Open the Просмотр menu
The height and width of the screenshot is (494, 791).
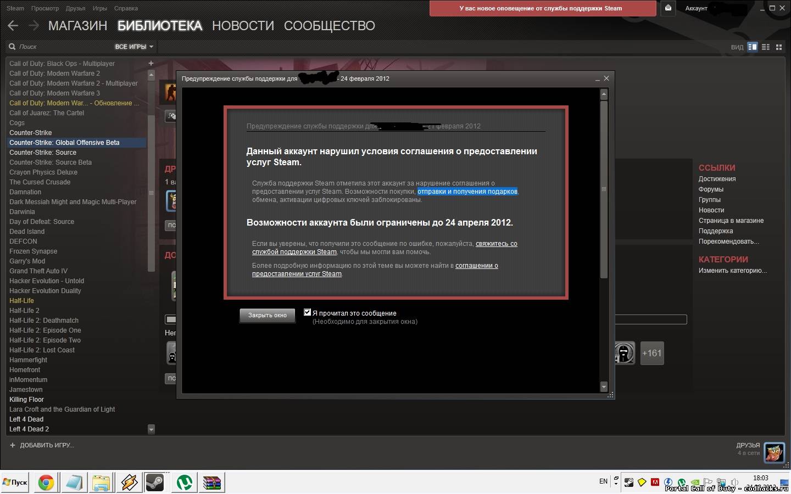coord(45,8)
